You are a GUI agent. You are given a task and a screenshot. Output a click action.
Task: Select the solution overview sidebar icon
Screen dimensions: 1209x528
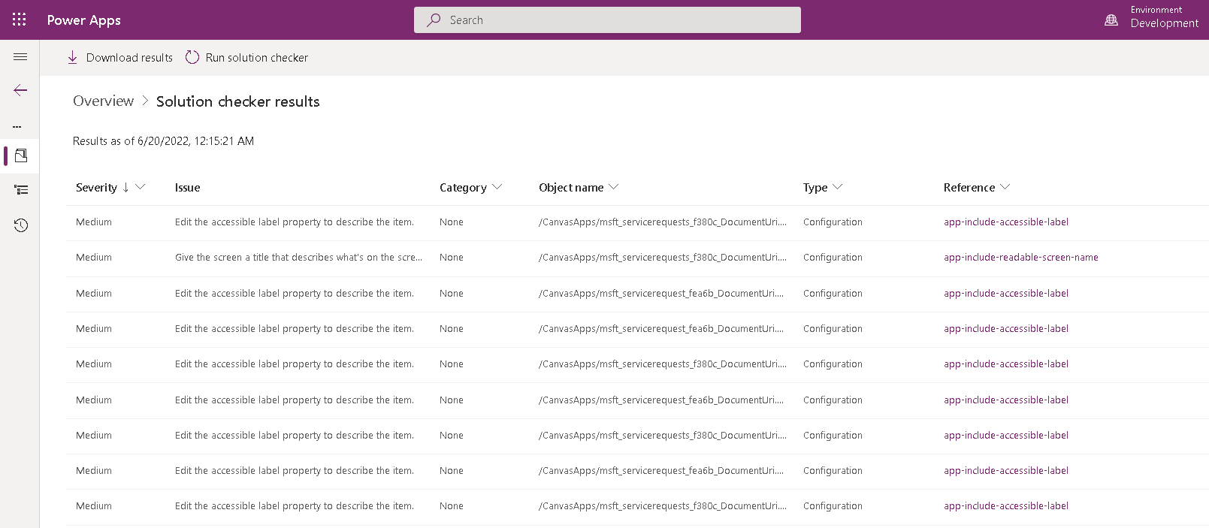[21, 155]
